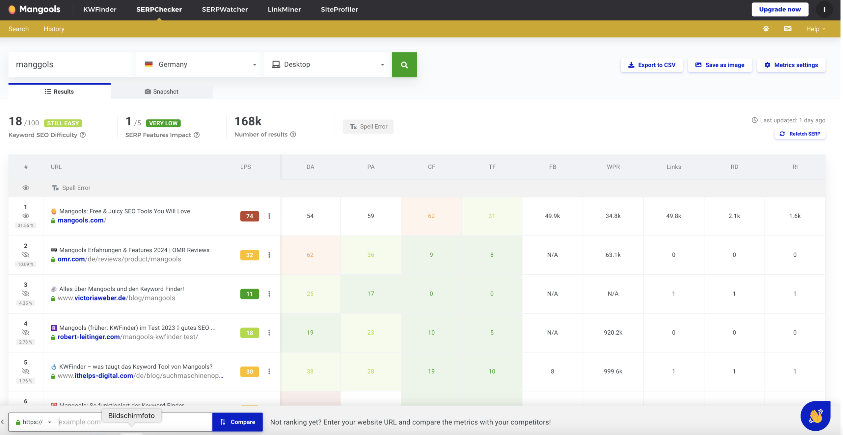Toggle eye icon for result 1
The image size is (843, 435).
(x=26, y=216)
